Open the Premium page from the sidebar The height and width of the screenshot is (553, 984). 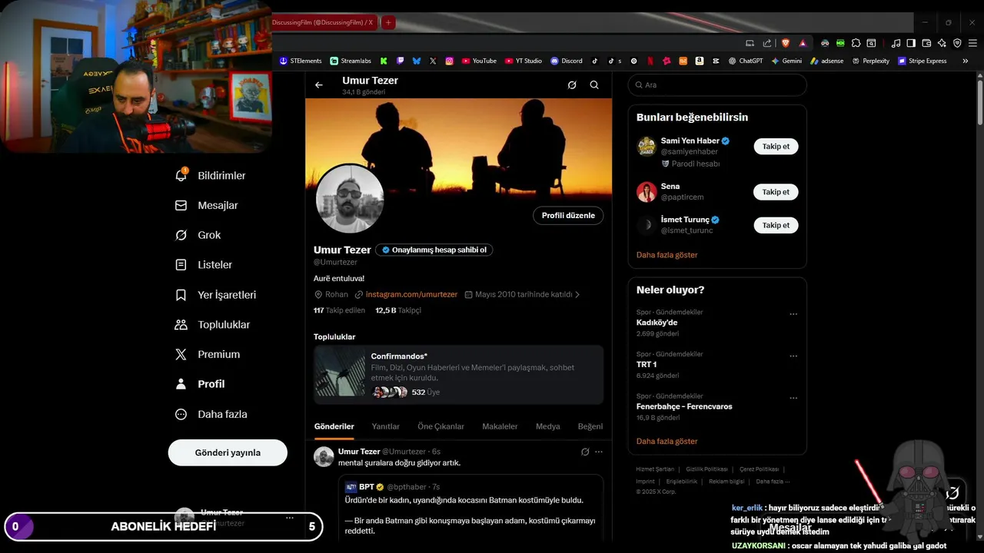(x=208, y=354)
